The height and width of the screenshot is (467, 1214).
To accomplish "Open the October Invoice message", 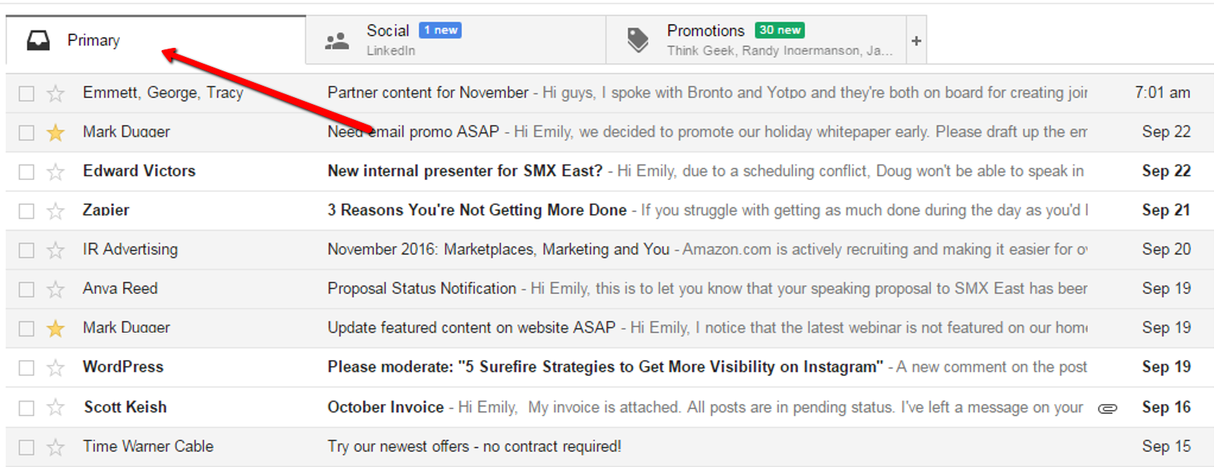I will (x=386, y=407).
